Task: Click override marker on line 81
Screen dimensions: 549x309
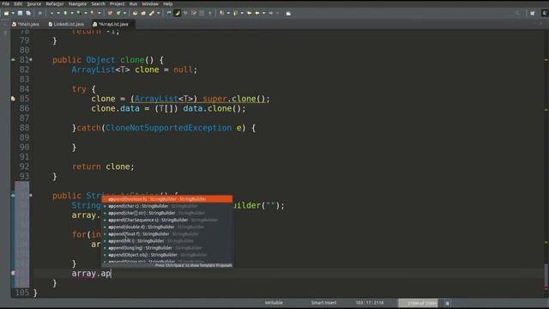Action: (x=13, y=60)
